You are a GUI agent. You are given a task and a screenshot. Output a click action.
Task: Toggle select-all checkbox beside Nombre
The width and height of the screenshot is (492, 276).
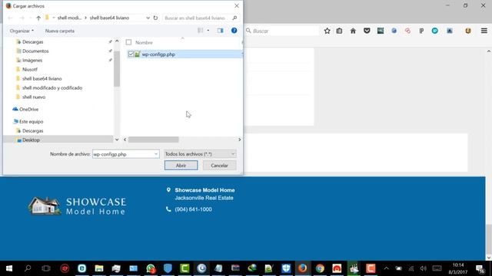click(x=128, y=42)
